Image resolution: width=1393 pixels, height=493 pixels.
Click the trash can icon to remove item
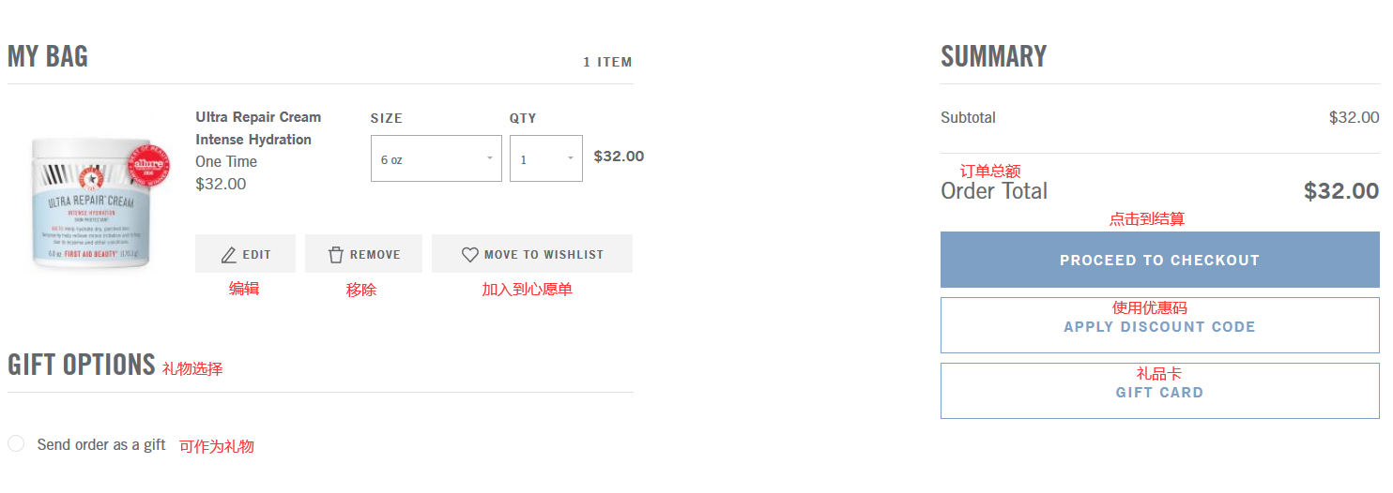click(x=336, y=255)
